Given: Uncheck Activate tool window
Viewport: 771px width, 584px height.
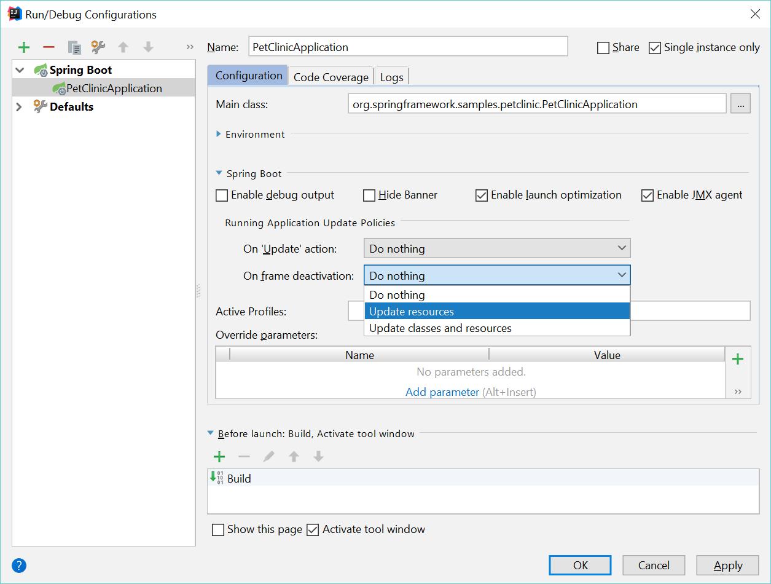Looking at the screenshot, I should 313,530.
